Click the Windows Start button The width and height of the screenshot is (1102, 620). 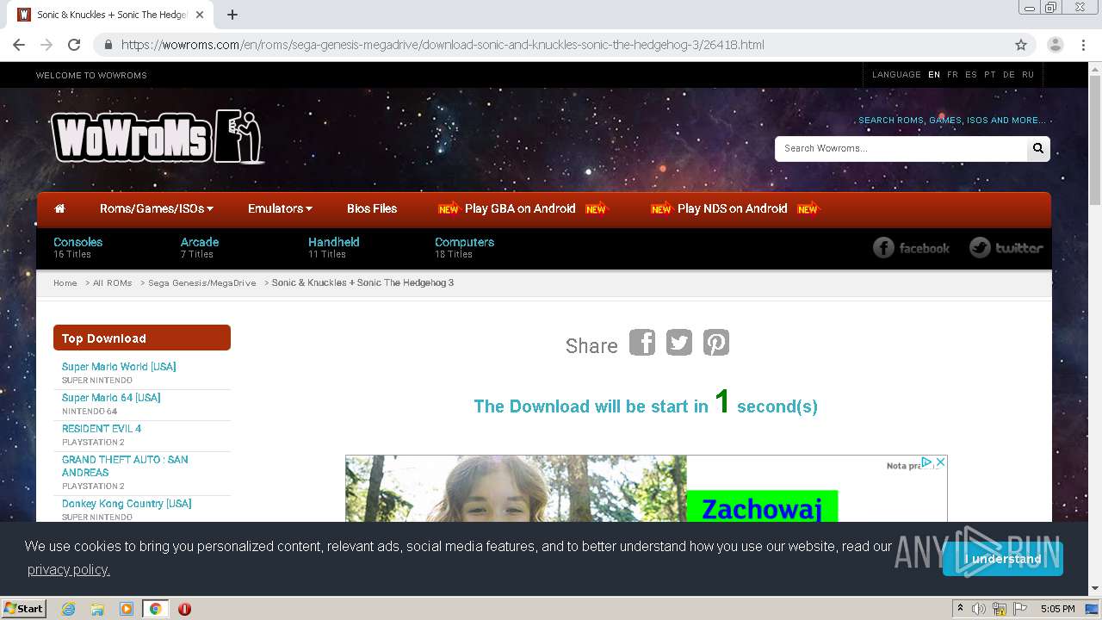(x=24, y=609)
